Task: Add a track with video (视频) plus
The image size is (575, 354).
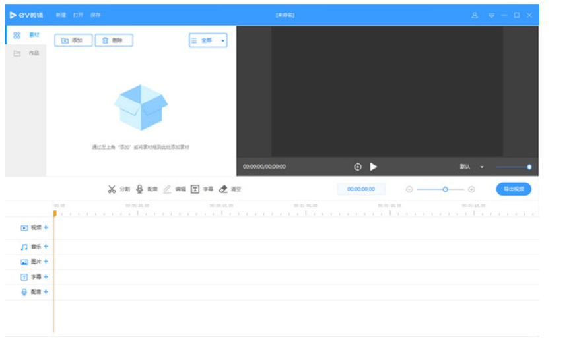Action: pyautogui.click(x=46, y=227)
